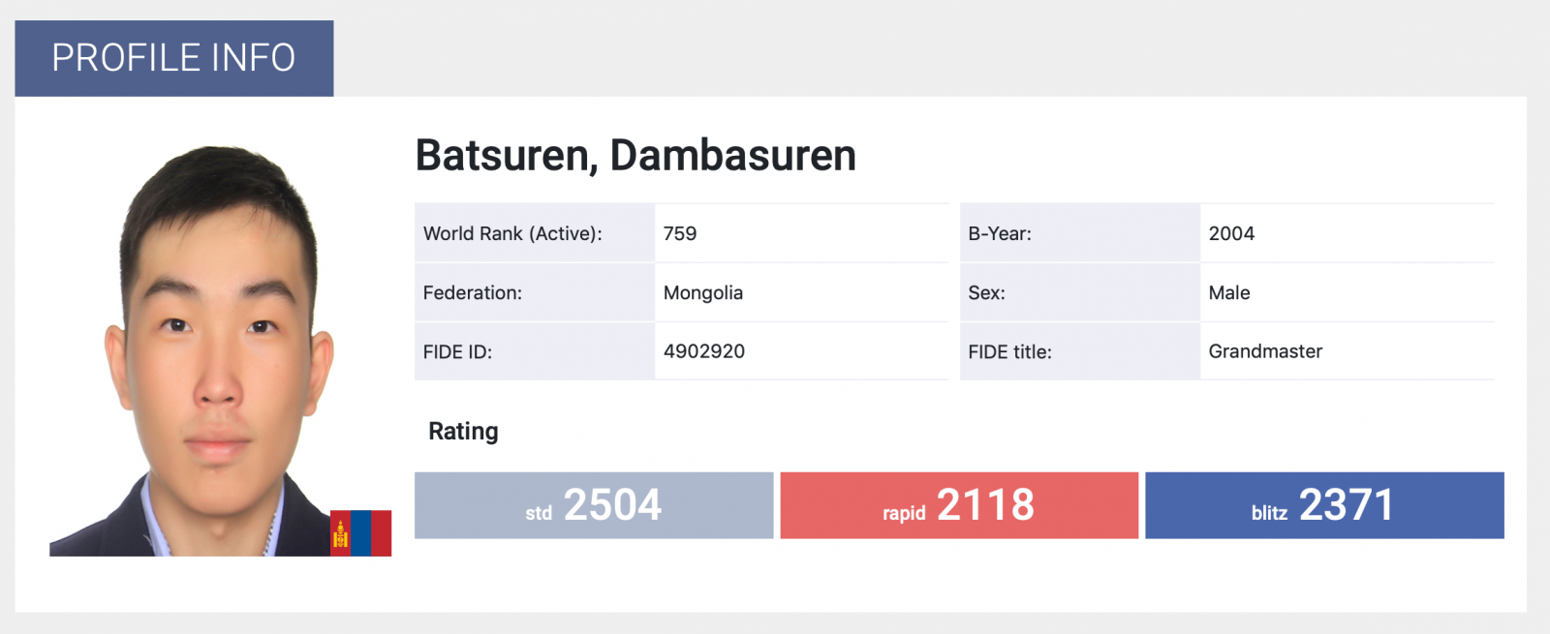Click the birth year value 2004
Viewport: 1550px width, 634px height.
click(1231, 233)
